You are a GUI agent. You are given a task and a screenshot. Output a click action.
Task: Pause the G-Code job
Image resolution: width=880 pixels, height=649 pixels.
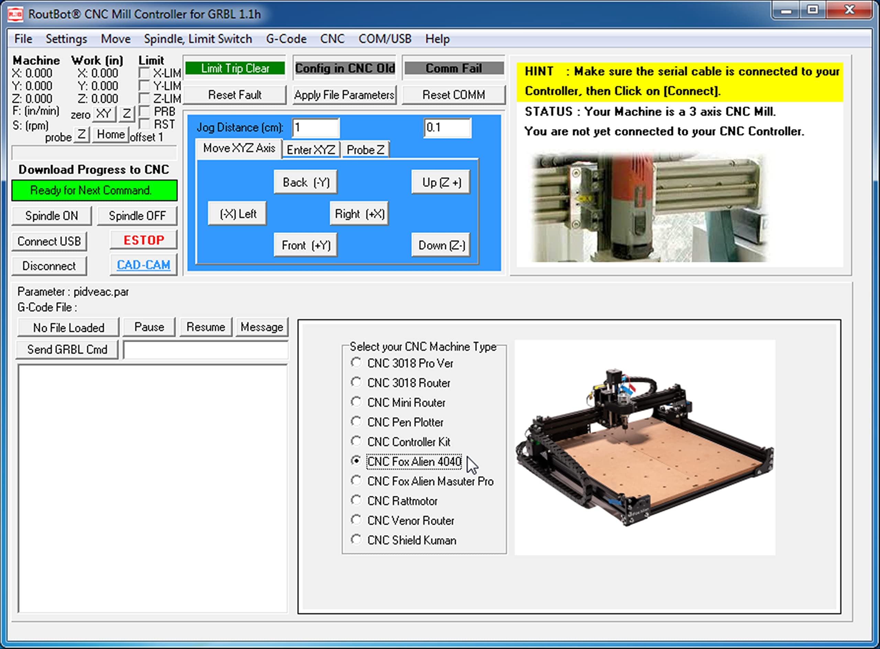point(149,327)
